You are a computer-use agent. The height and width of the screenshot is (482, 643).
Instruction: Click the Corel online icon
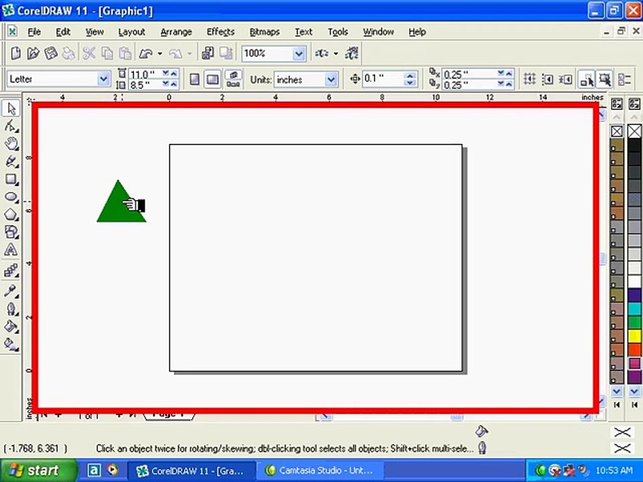tap(352, 54)
